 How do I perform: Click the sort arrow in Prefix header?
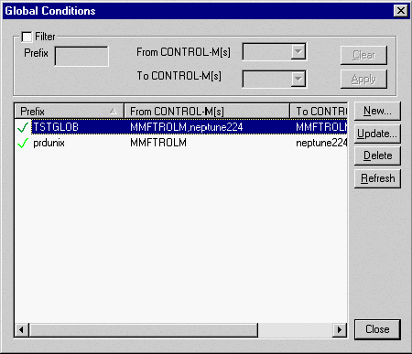coord(114,111)
